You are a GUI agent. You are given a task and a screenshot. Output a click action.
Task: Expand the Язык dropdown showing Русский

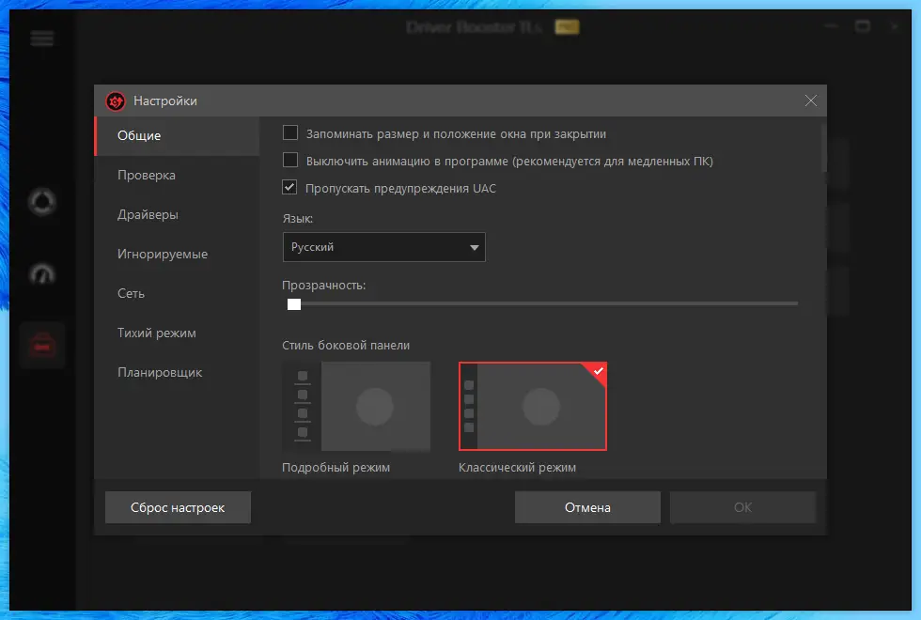[384, 247]
